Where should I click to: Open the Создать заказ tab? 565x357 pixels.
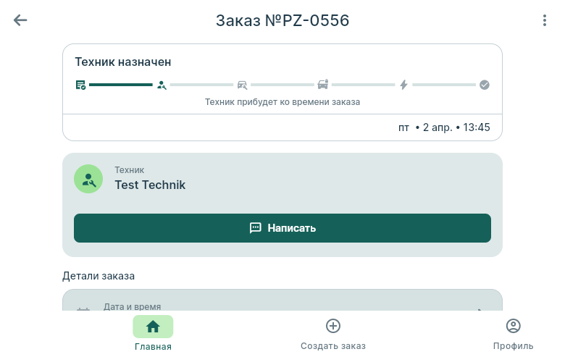[x=333, y=334]
